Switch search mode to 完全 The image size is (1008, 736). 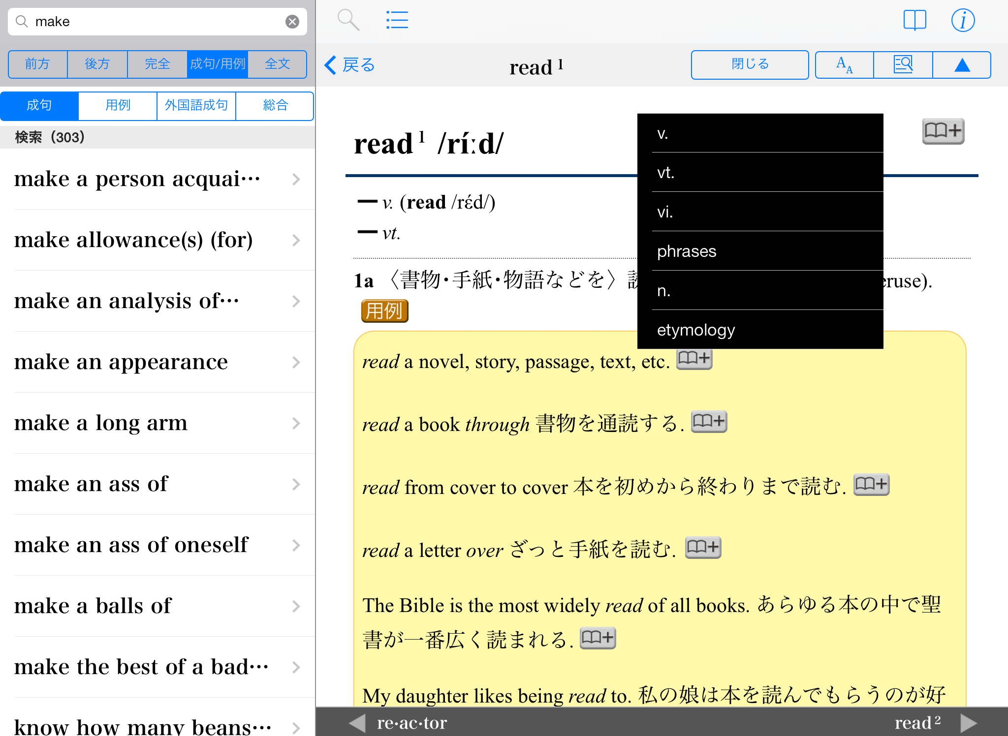click(157, 64)
